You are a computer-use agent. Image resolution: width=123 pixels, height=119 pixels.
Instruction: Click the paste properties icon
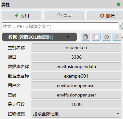point(96,37)
